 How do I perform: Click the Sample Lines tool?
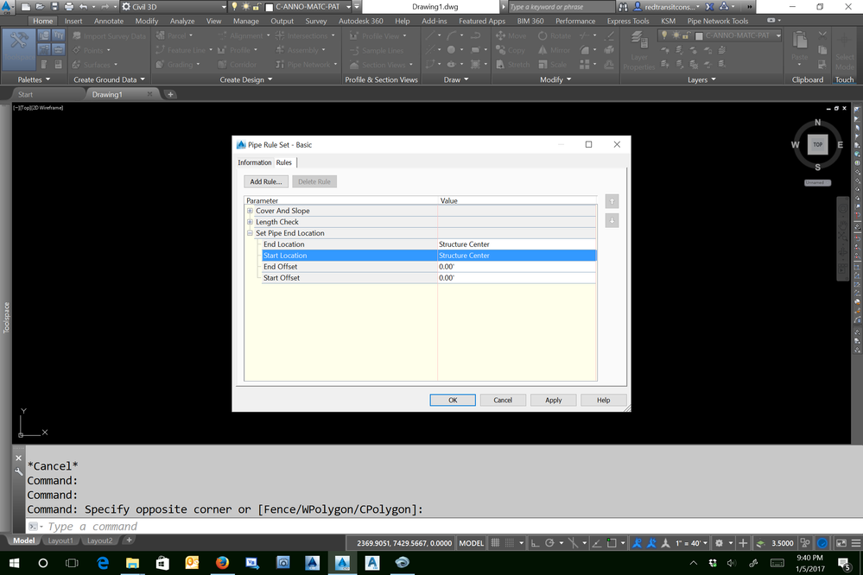377,51
